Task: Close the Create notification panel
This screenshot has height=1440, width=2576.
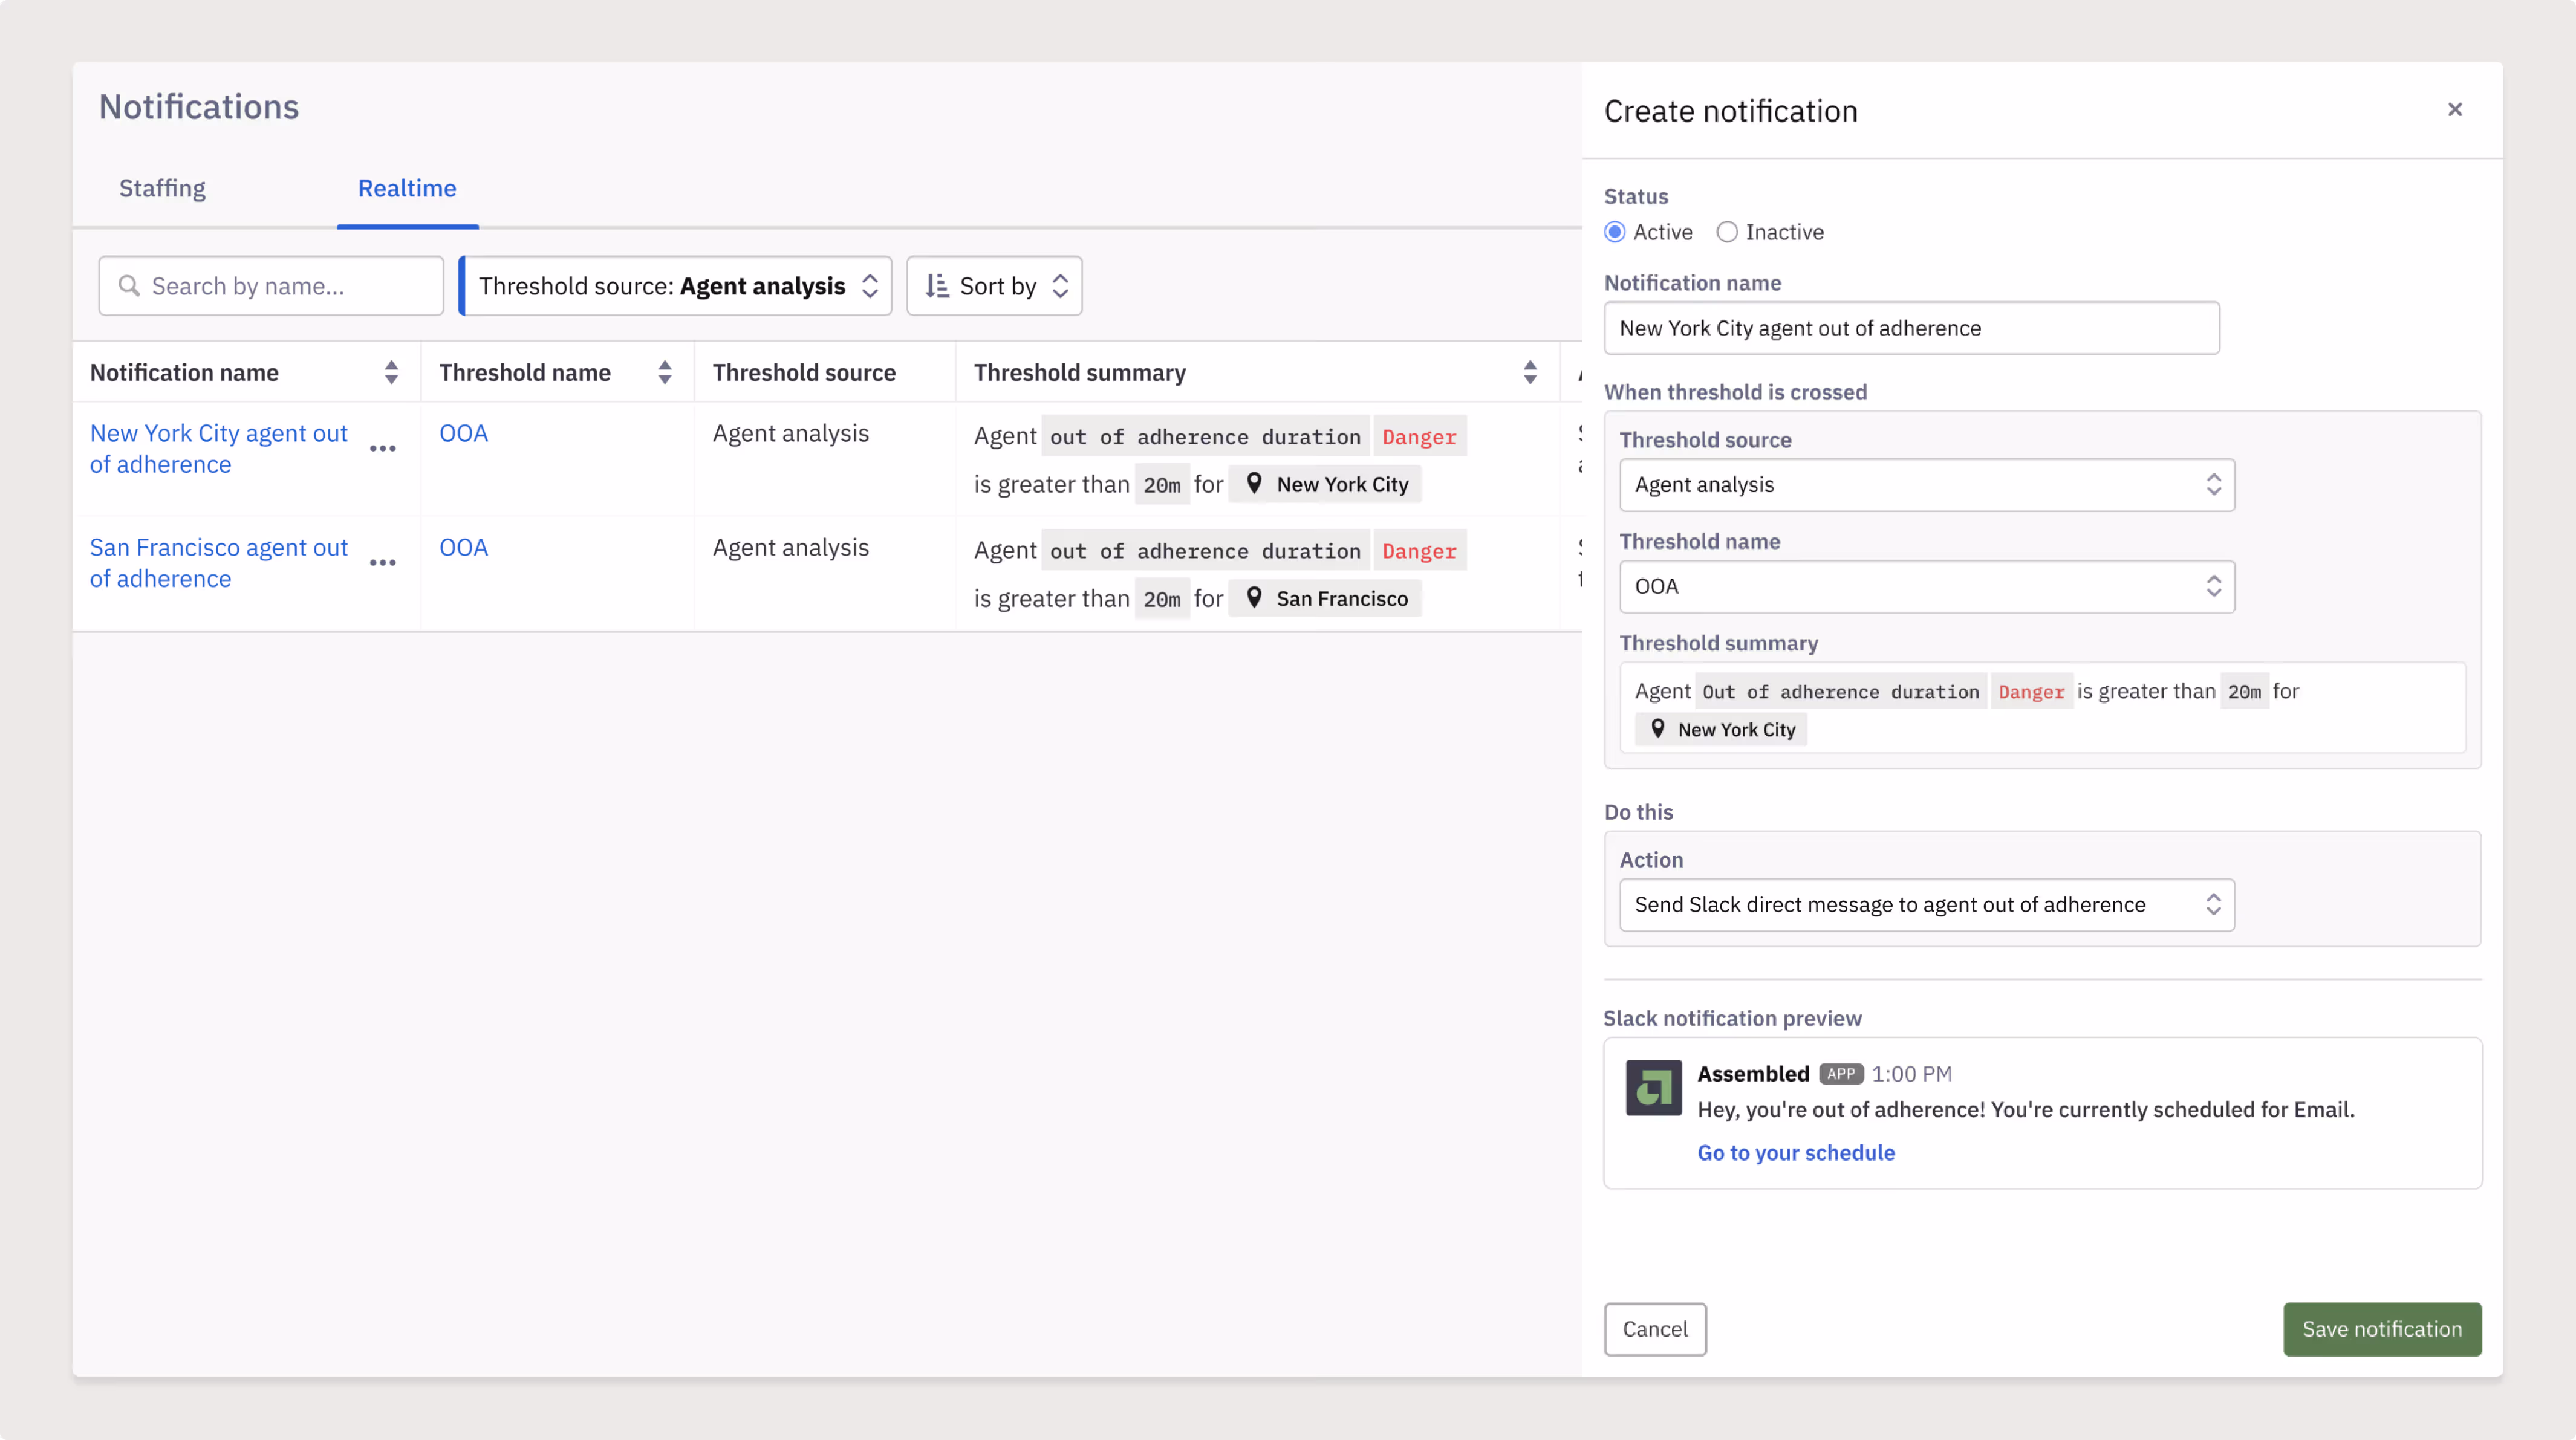Action: coord(2454,110)
